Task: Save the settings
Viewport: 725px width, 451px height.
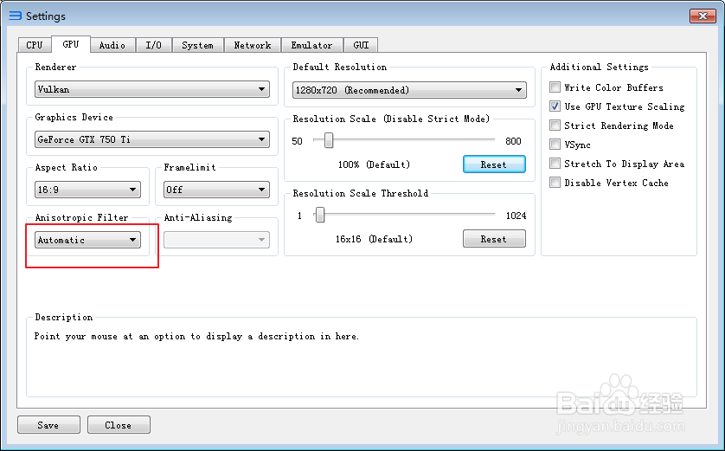Action: [x=48, y=425]
